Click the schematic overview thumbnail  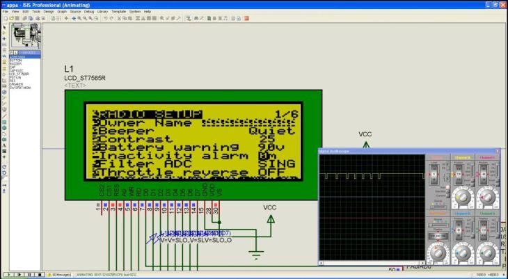pos(26,35)
